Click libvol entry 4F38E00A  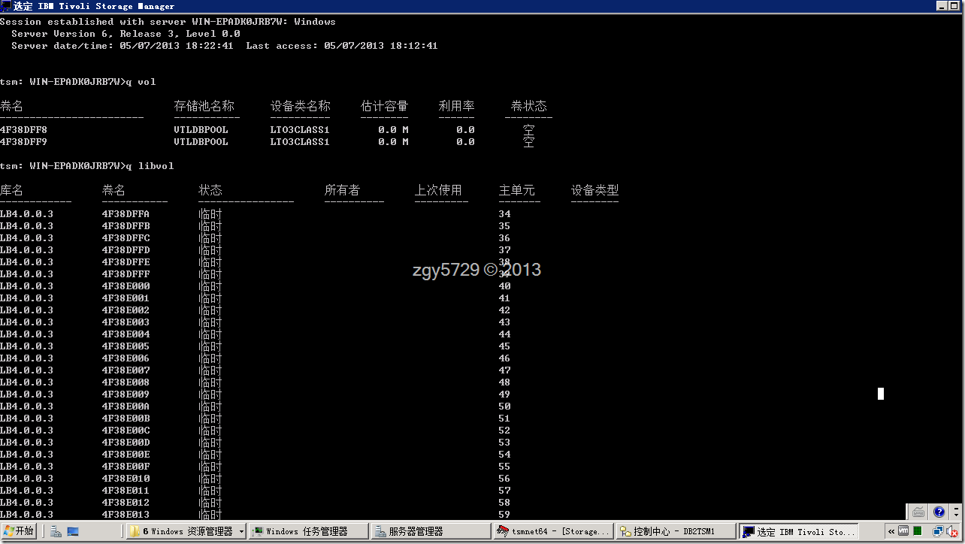tap(126, 406)
